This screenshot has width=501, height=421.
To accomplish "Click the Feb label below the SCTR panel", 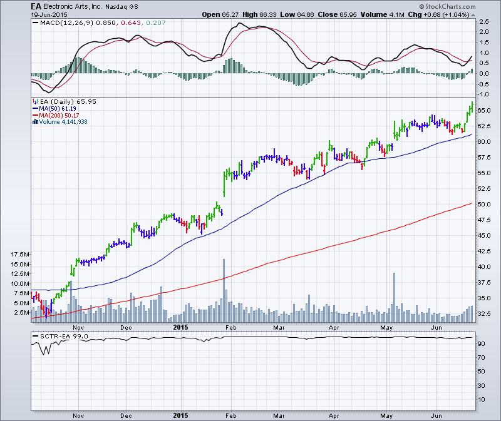I will [x=230, y=415].
